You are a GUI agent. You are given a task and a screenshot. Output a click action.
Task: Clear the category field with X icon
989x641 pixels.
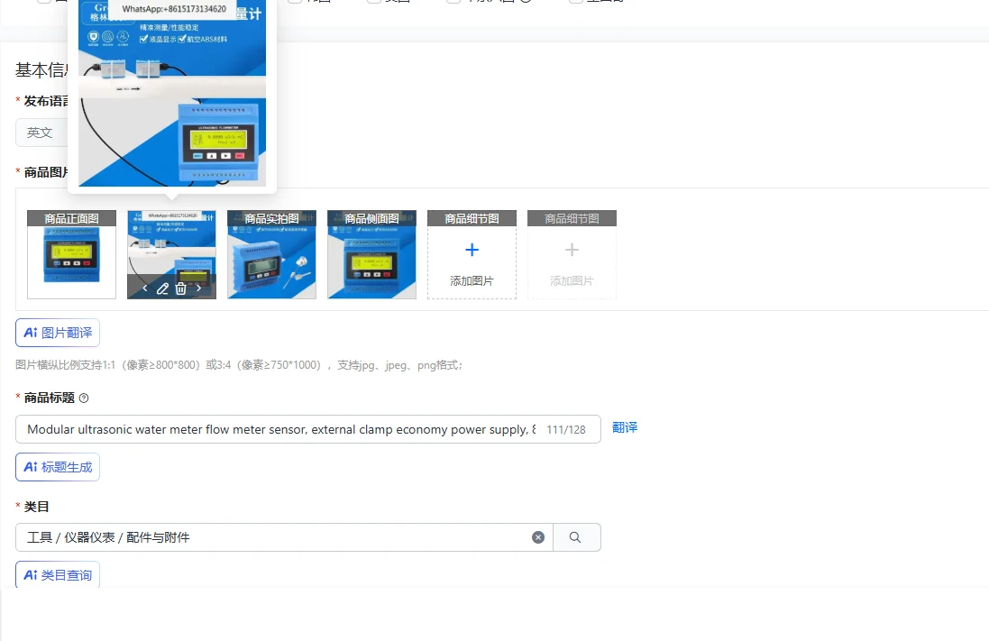click(x=538, y=537)
